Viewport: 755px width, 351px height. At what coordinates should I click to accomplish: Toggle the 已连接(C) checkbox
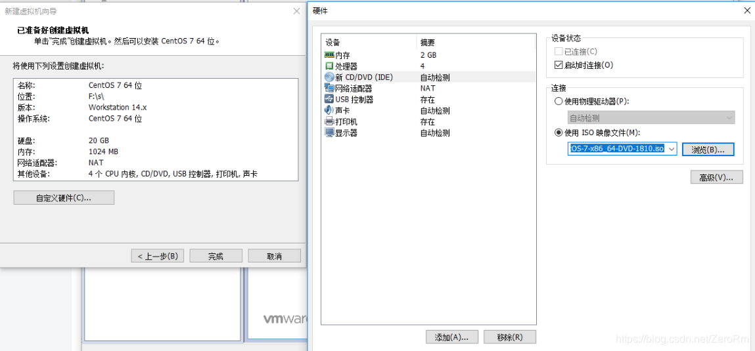(559, 51)
